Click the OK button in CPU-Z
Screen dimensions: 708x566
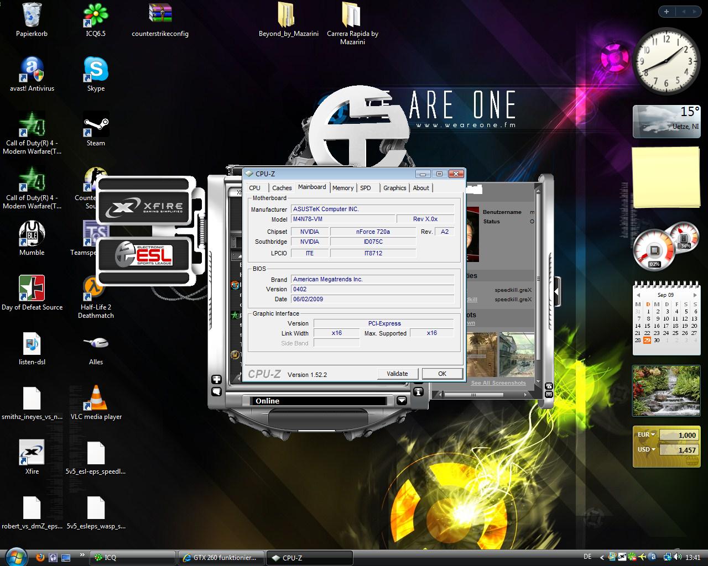pyautogui.click(x=442, y=374)
